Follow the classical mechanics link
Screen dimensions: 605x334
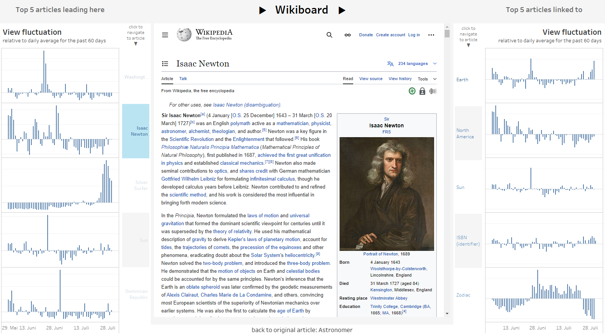(242, 163)
